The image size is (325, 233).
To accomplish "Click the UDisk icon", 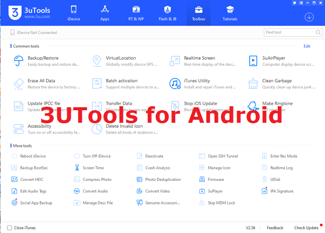I will click(x=265, y=179).
